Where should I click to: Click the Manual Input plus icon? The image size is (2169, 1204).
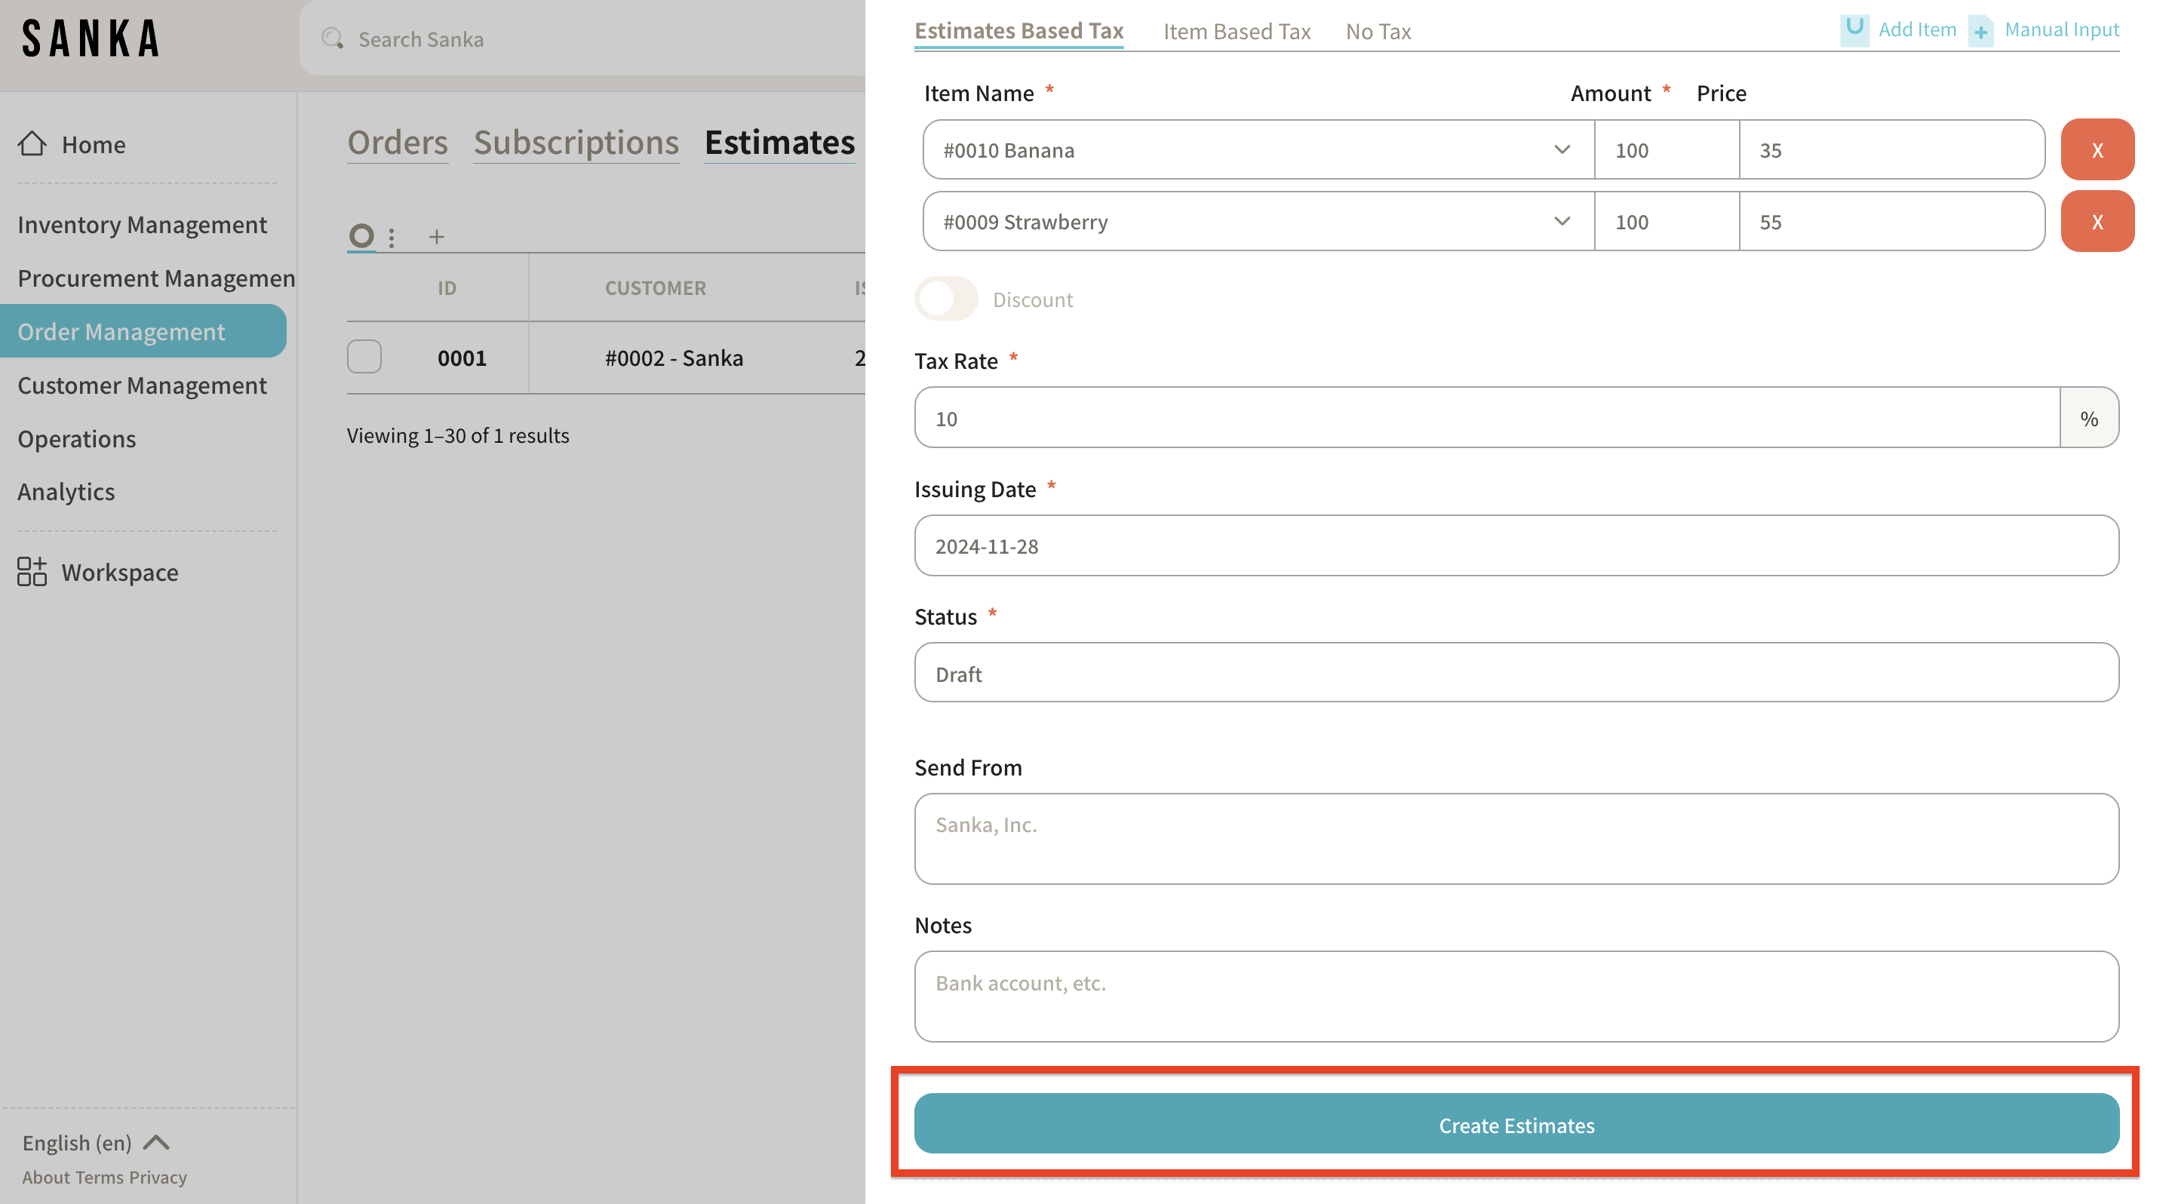(x=1980, y=31)
